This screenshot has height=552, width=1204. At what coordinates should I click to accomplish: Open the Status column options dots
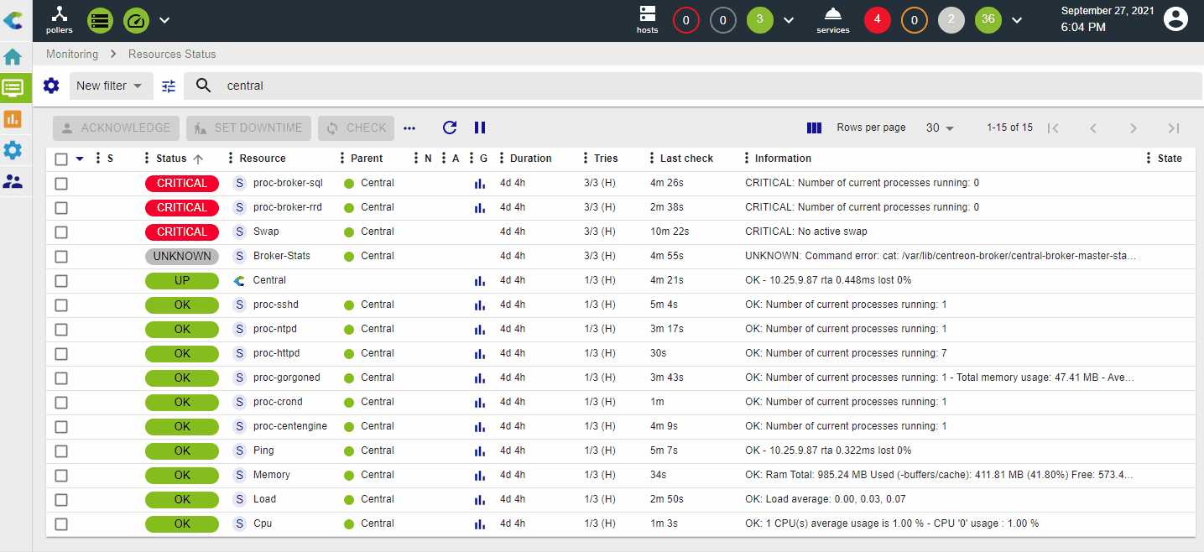(147, 159)
